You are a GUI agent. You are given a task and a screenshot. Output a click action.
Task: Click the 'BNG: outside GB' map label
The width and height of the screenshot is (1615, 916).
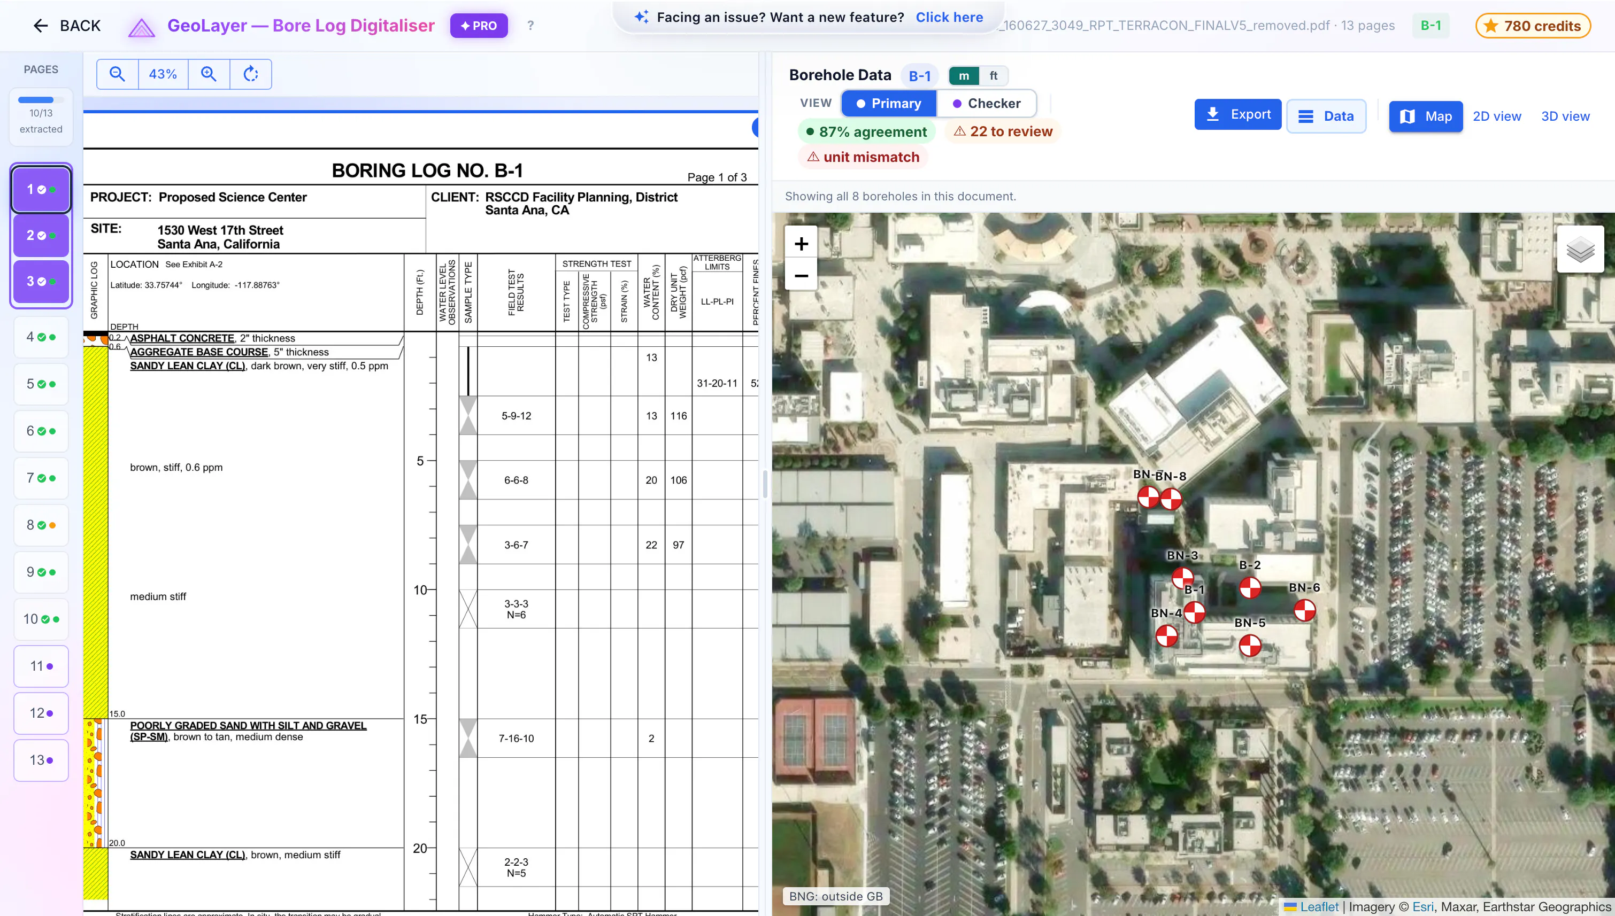click(x=836, y=897)
